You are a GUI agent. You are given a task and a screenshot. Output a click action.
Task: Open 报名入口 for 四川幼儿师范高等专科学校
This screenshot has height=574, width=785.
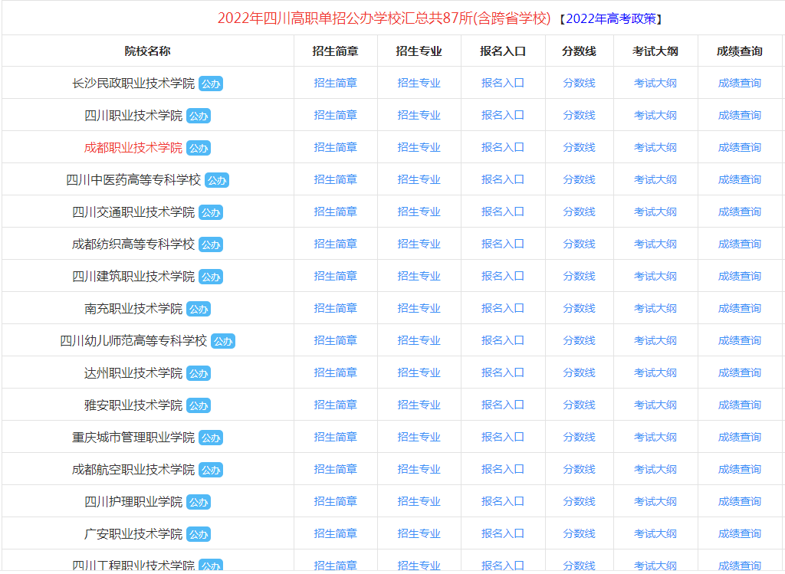tap(503, 341)
